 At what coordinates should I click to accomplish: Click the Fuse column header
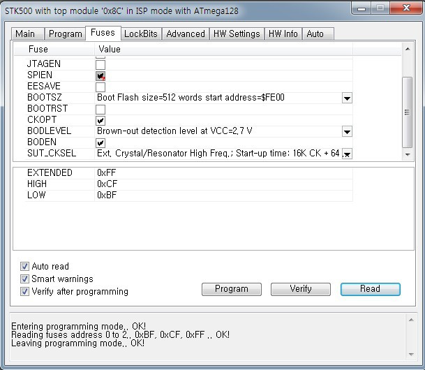54,50
